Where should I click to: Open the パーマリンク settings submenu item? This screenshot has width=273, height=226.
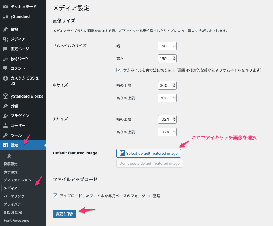[14, 196]
